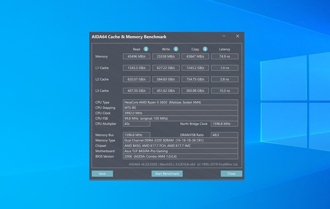This screenshot has width=330, height=209.
Task: Click the info icon next to Read
Action: coord(146,49)
